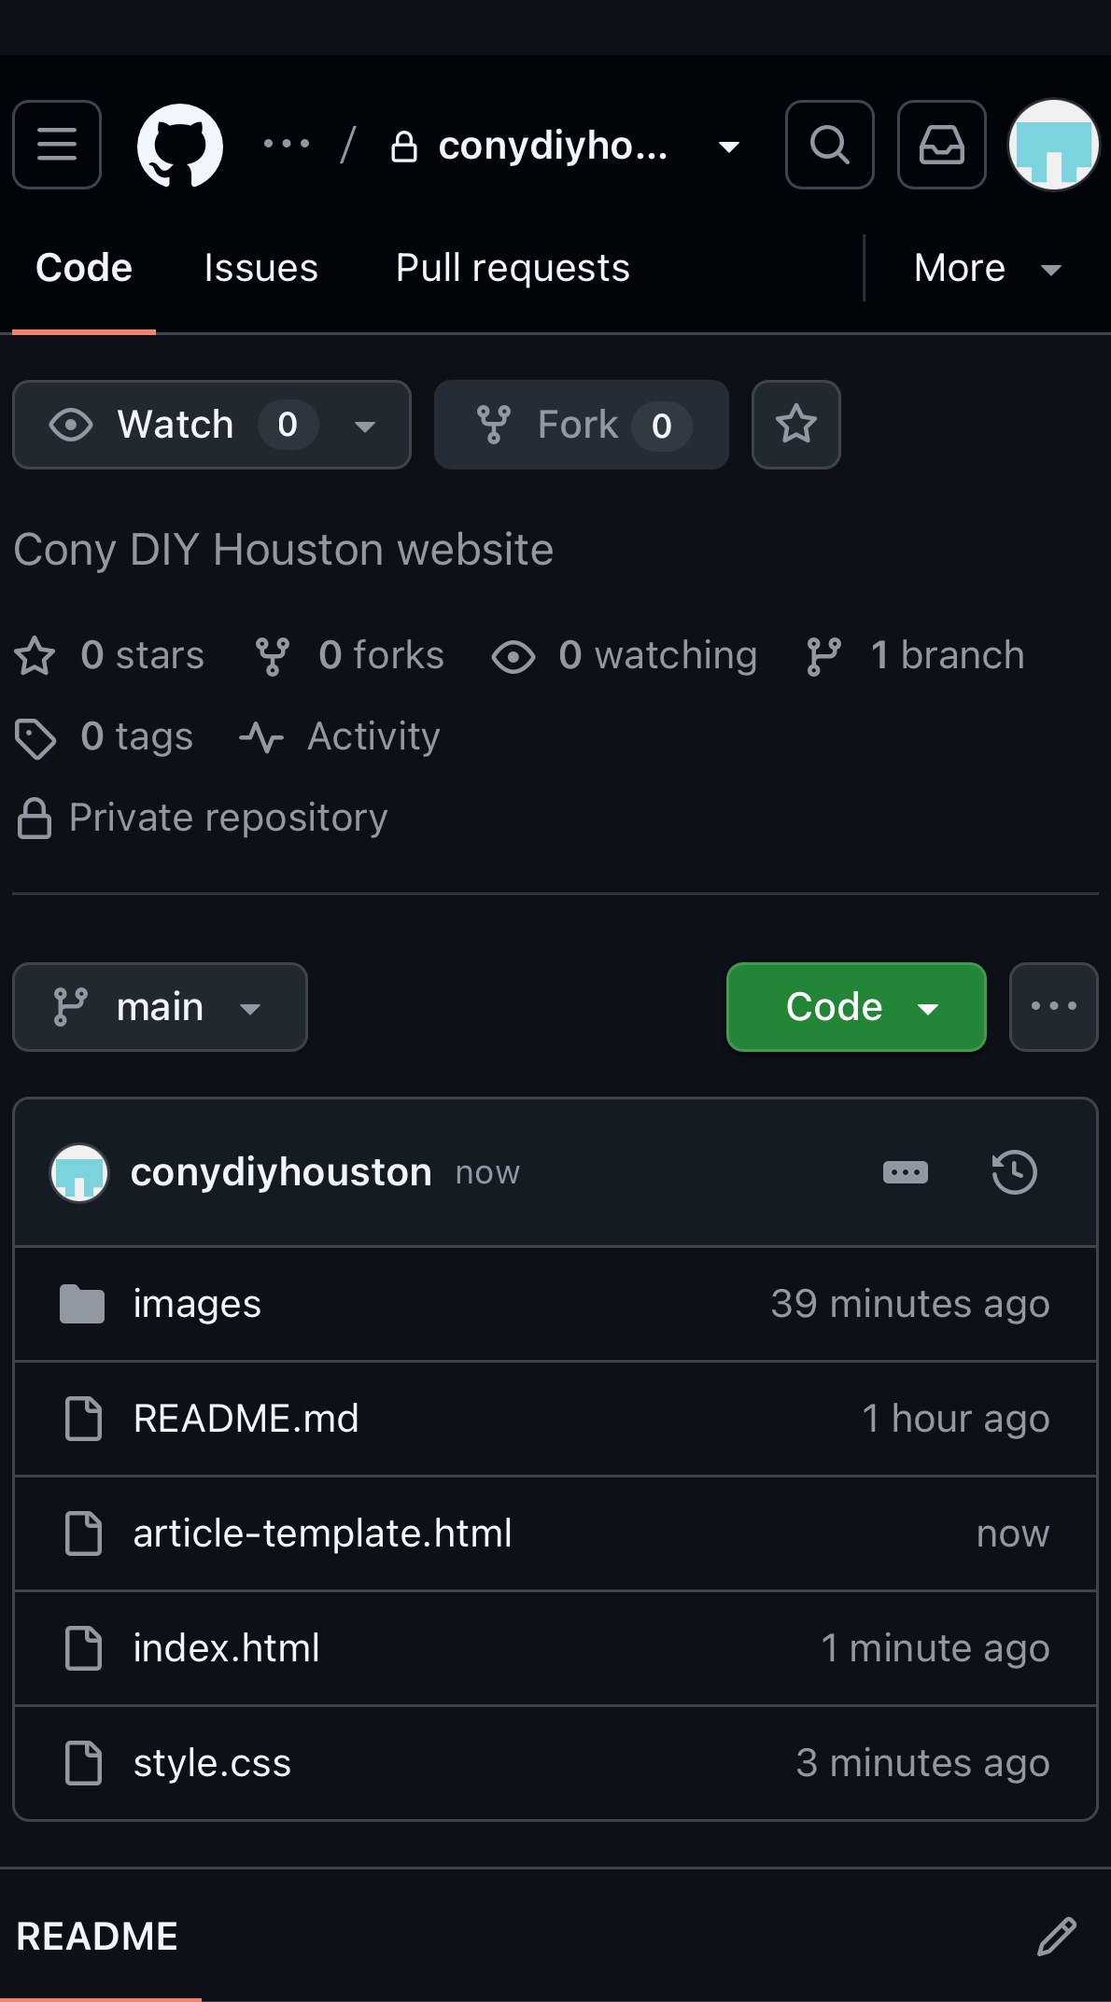View the 0 forks link
This screenshot has height=2002, width=1111.
350,655
